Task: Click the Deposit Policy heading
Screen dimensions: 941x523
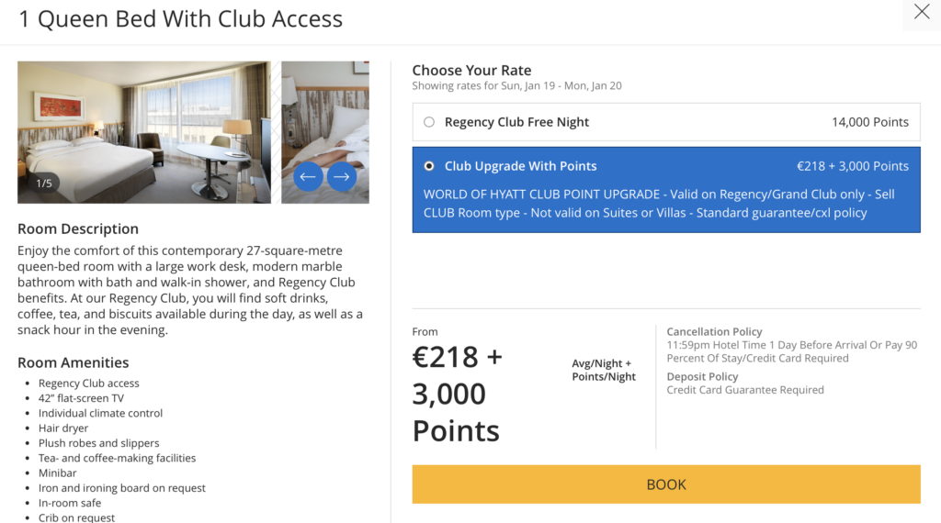Action: click(x=702, y=376)
